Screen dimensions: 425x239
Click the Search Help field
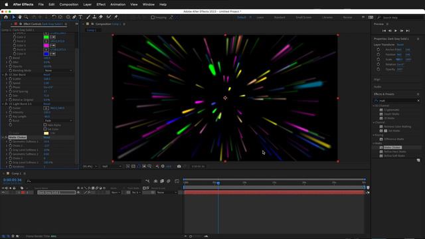click(x=401, y=17)
